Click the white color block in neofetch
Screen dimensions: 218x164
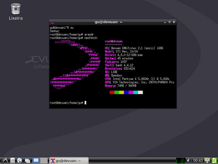click(140, 92)
